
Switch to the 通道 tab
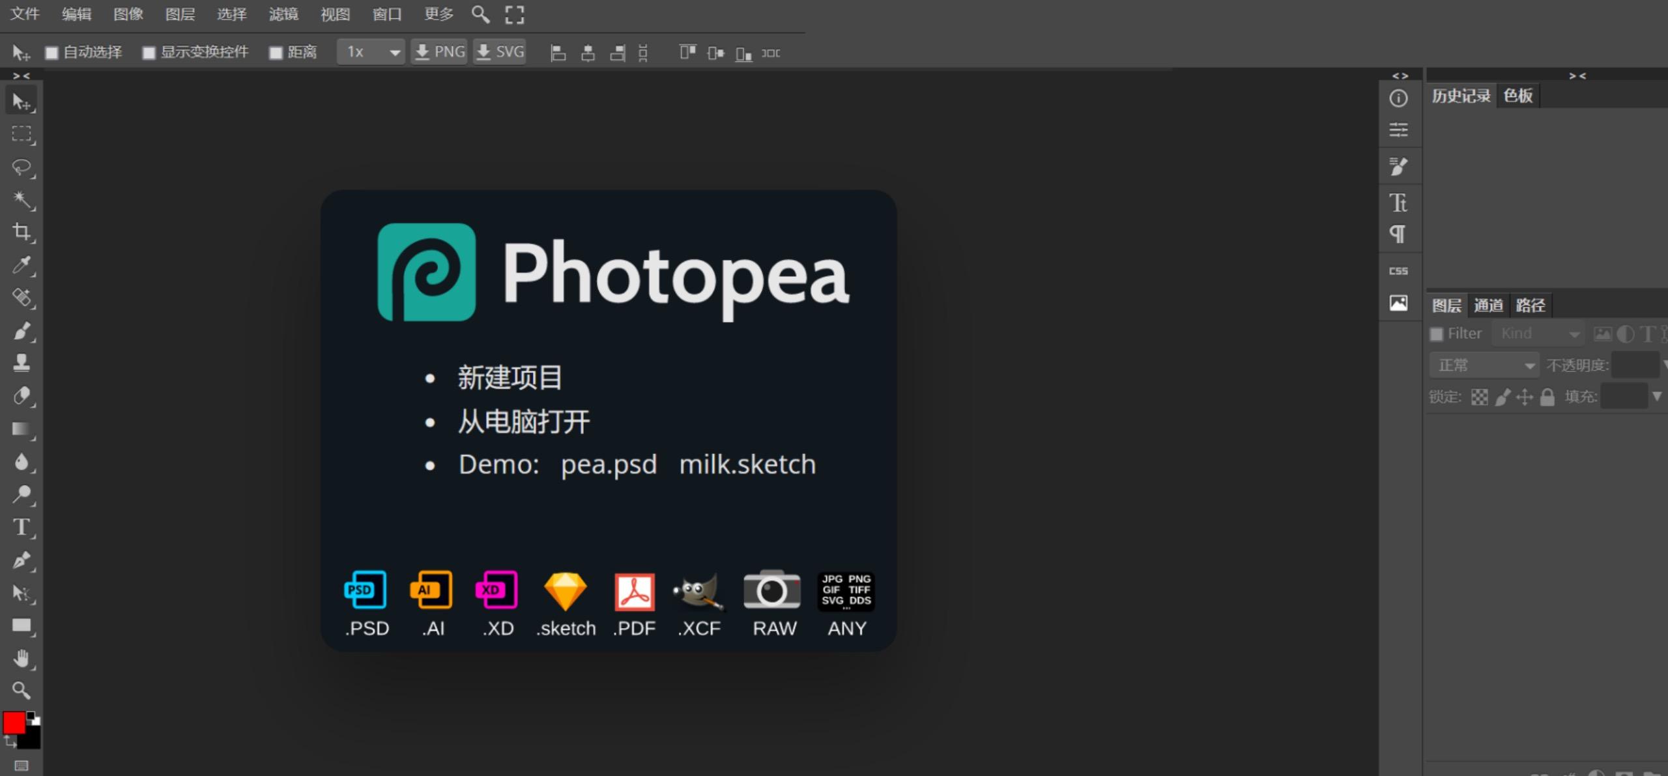coord(1488,305)
